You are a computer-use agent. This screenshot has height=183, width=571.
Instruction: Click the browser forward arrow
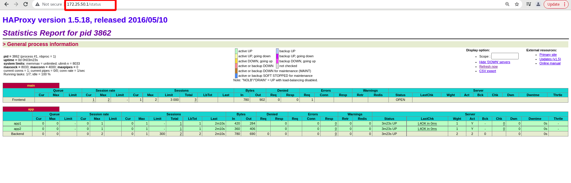click(x=16, y=4)
